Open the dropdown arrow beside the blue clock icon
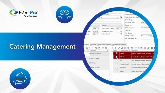 pyautogui.click(x=109, y=48)
